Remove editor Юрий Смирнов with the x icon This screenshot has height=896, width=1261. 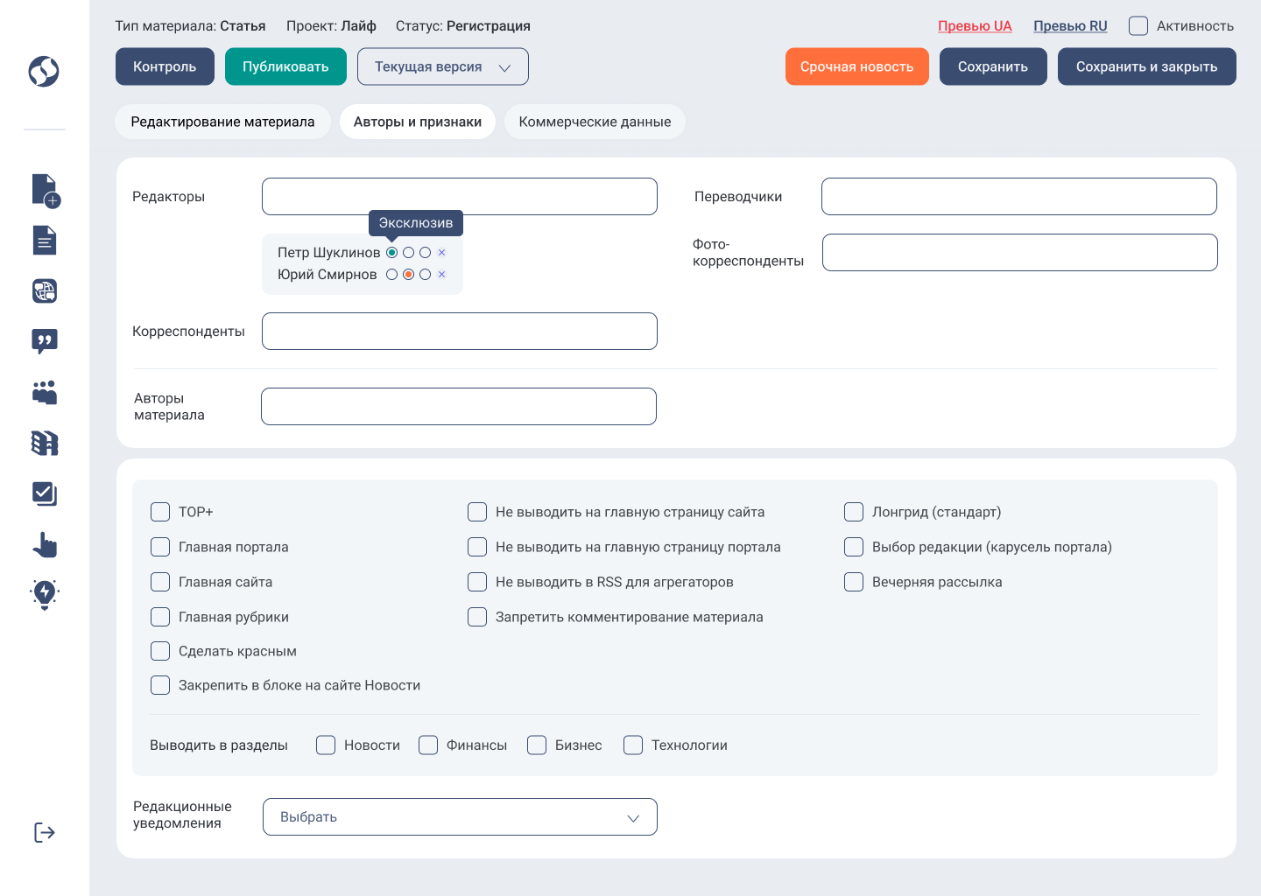point(442,275)
